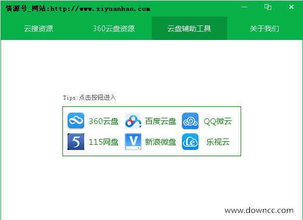Click the 新浪微盘 text label
The width and height of the screenshot is (303, 220).
point(161,142)
